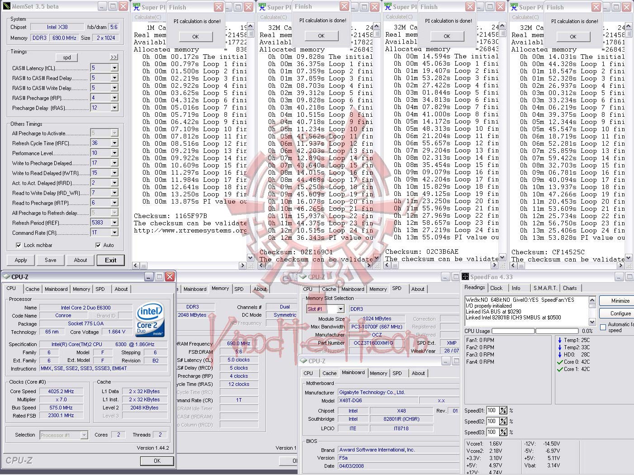Click the MemSet title bar icon
The image size is (634, 475).
[6, 6]
